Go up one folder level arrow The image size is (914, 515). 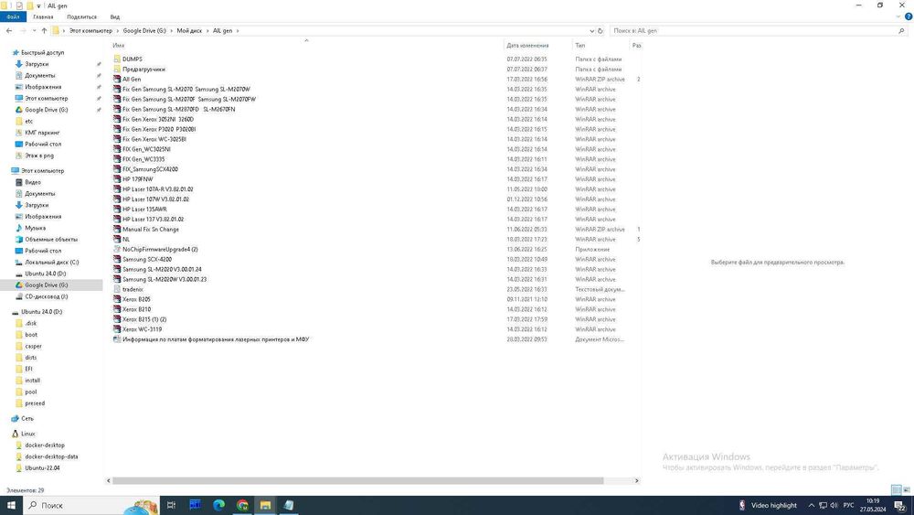[44, 31]
